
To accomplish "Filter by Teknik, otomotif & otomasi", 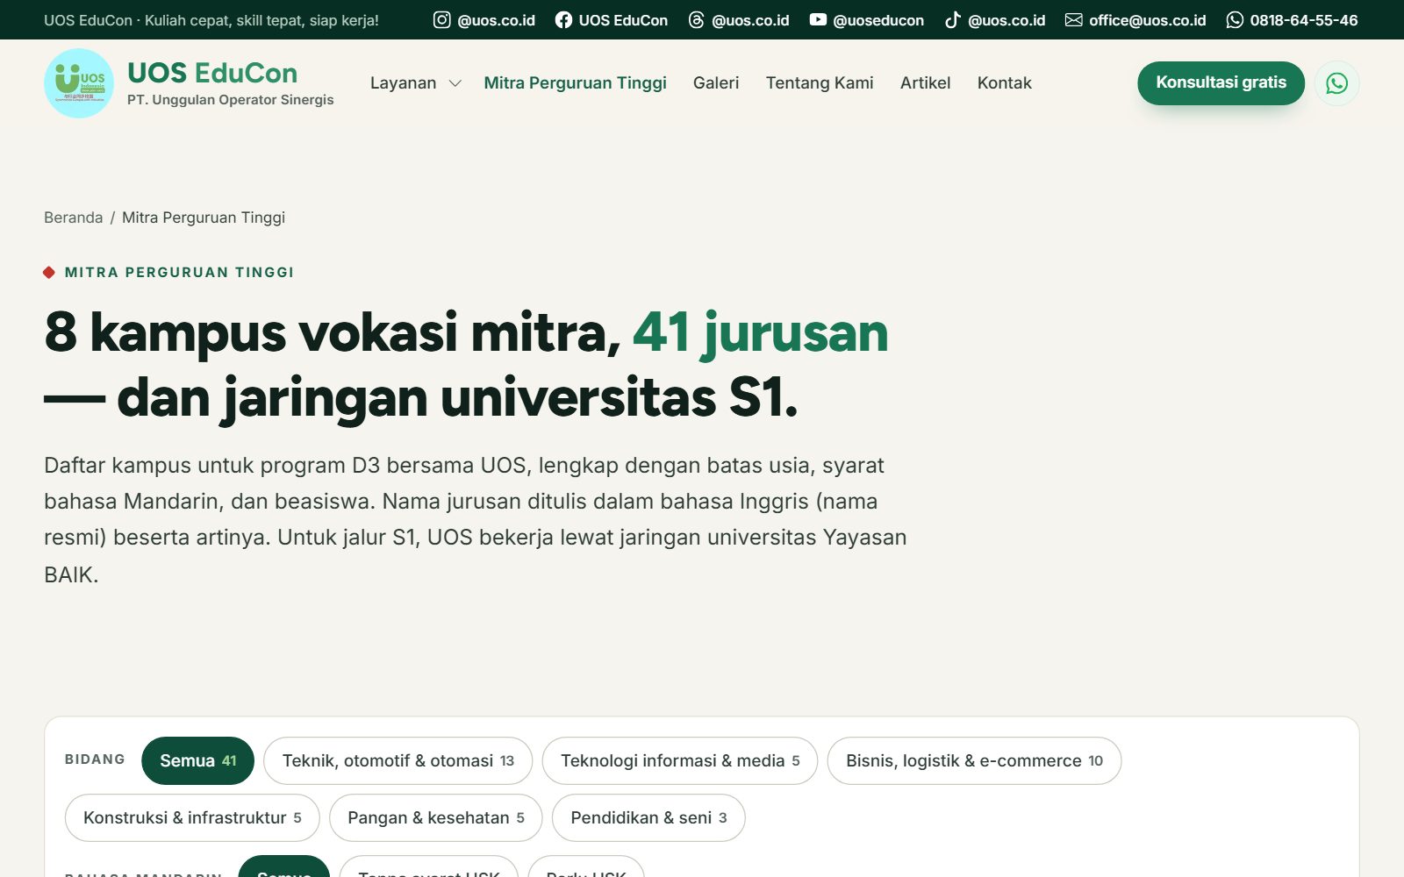I will 398,760.
